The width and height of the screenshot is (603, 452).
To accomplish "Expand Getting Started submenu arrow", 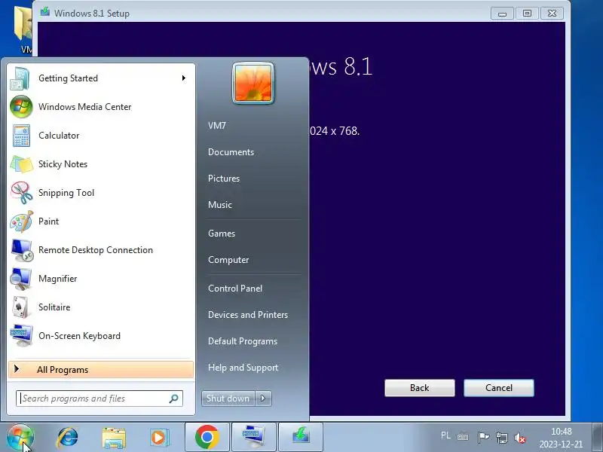I will (184, 78).
